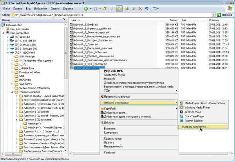Open the Файл menu
The height and width of the screenshot is (162, 235).
pos(6,9)
